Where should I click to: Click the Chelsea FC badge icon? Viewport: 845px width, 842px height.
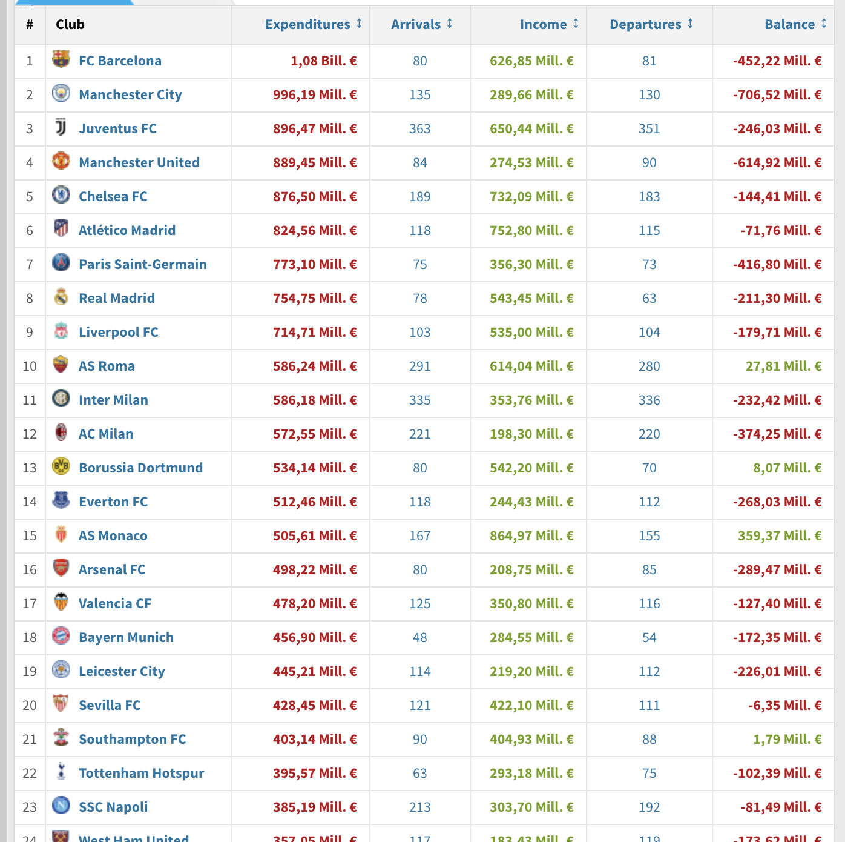(x=61, y=194)
